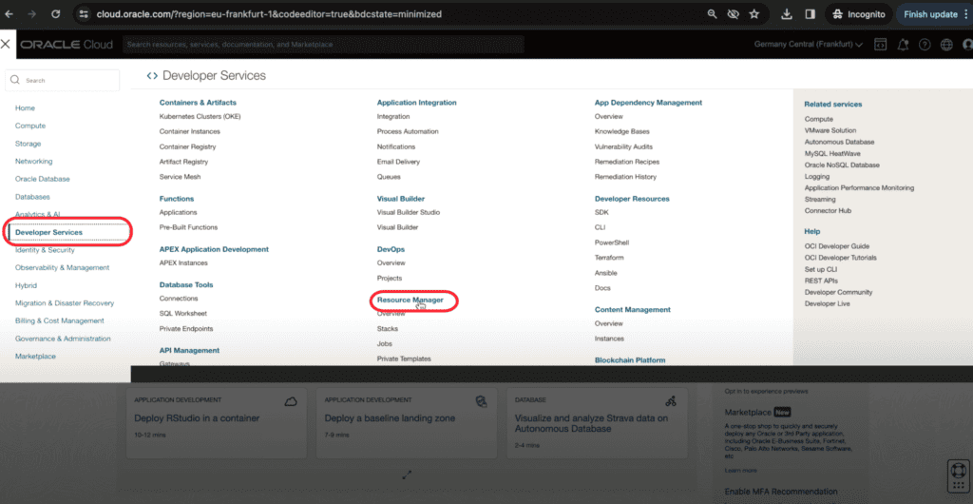Viewport: 973px width, 504px height.
Task: Select Compute in the navigation menu
Action: (x=30, y=126)
